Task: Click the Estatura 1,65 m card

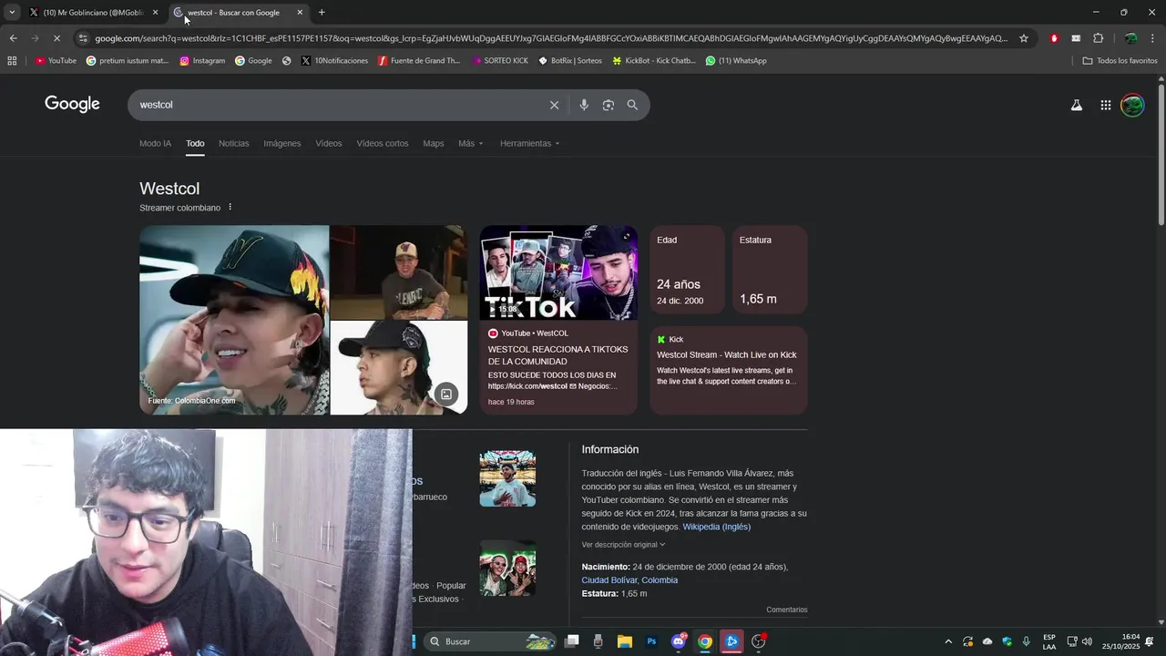Action: tap(770, 271)
